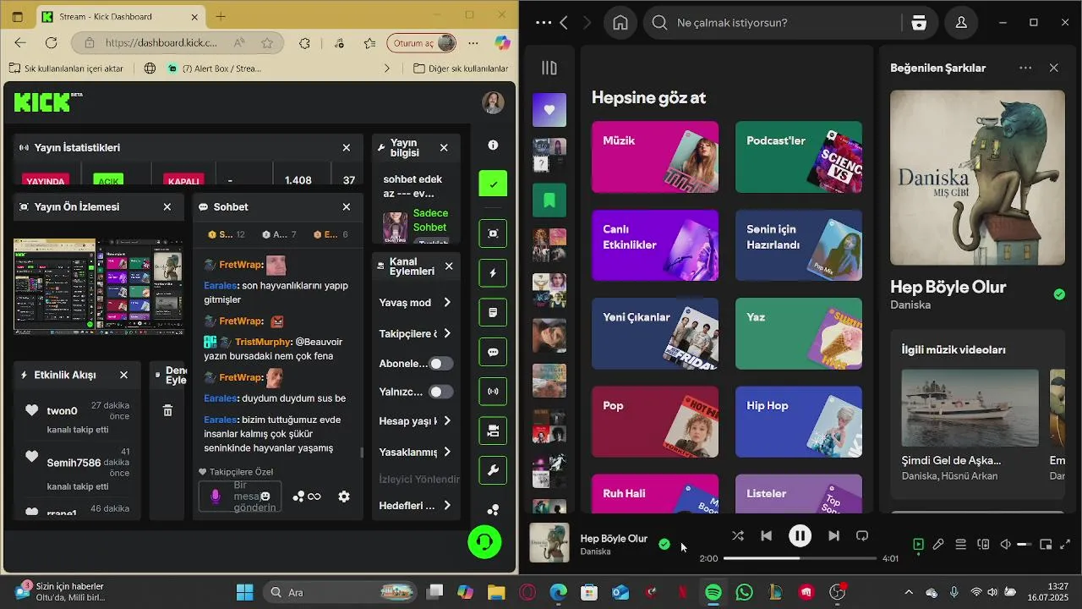Open the green bookmark episodes item in sidebar

pyautogui.click(x=549, y=200)
